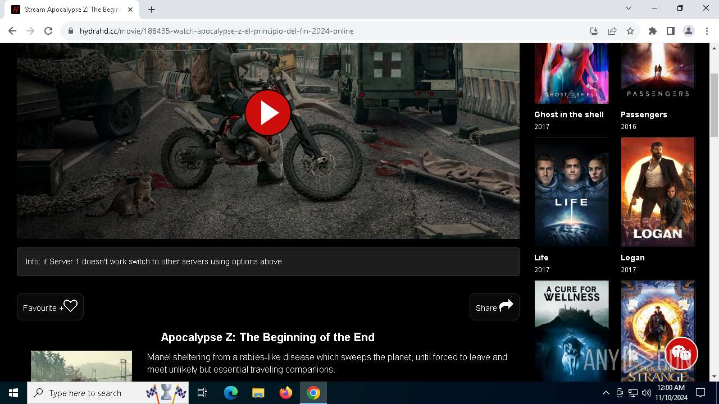Open the Passengers movie poster
Viewport: 719px width, 404px height.
point(658,74)
